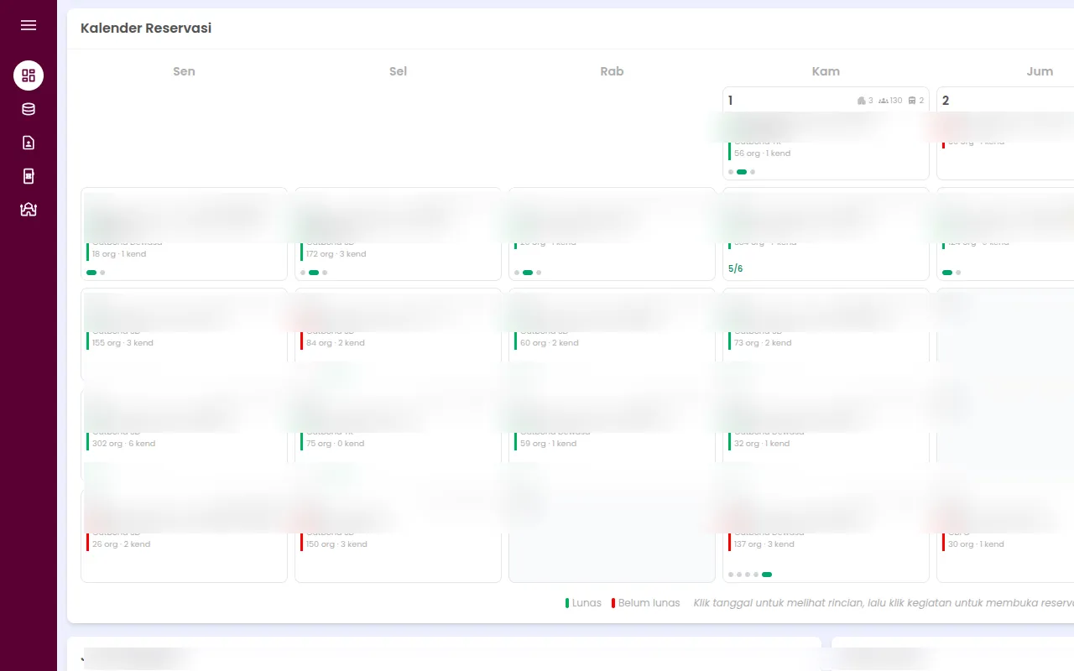Click the Belum lunas legend label

coord(649,603)
